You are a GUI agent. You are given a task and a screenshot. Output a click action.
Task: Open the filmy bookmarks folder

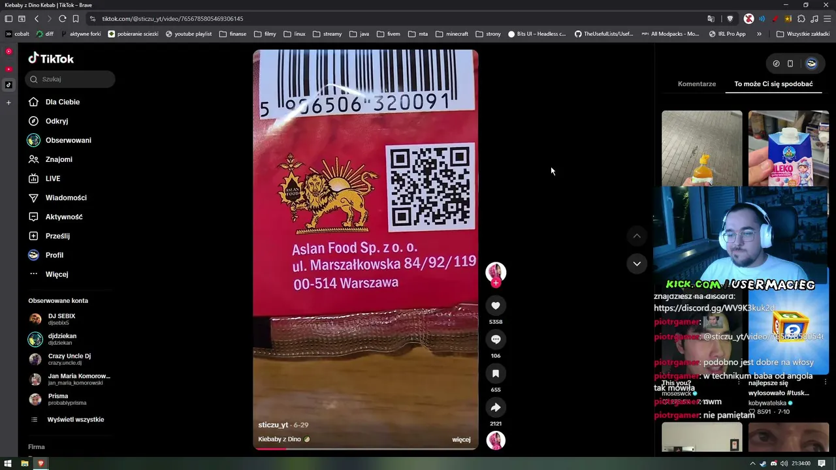pyautogui.click(x=265, y=34)
